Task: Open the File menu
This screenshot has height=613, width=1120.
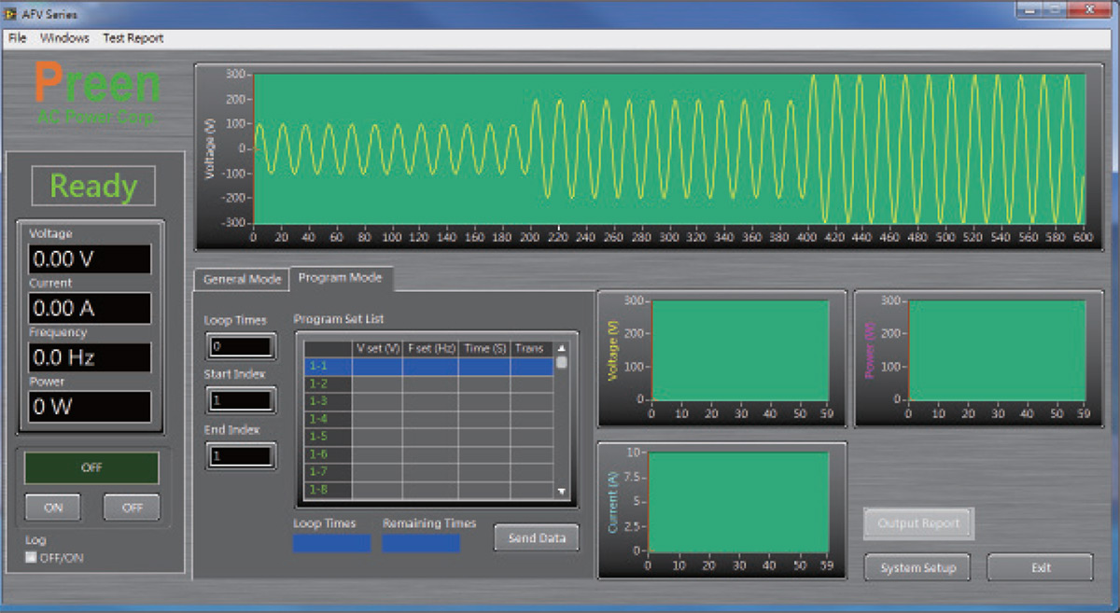Action: [17, 38]
